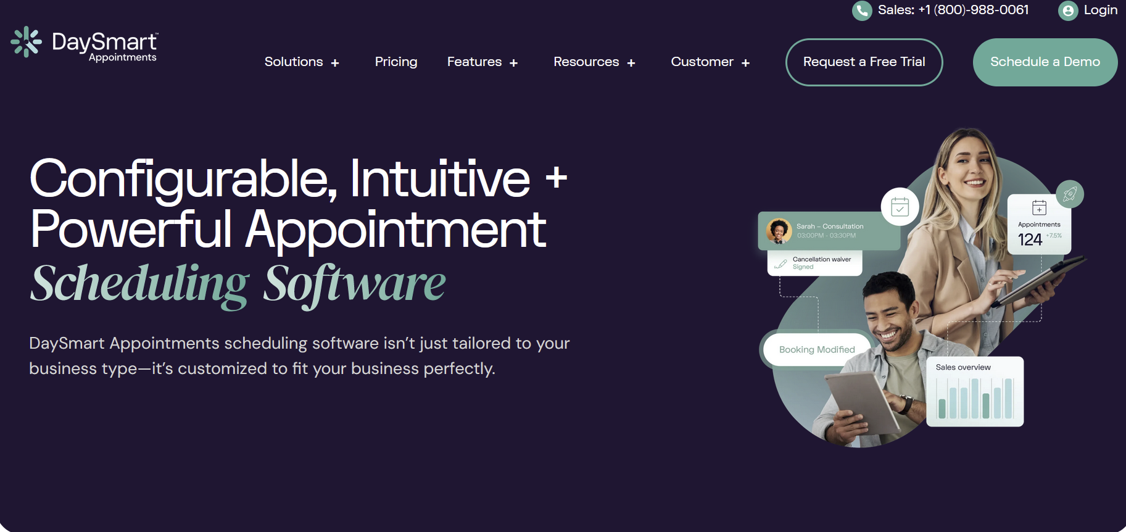Expand the Customer menu plus sign

745,63
